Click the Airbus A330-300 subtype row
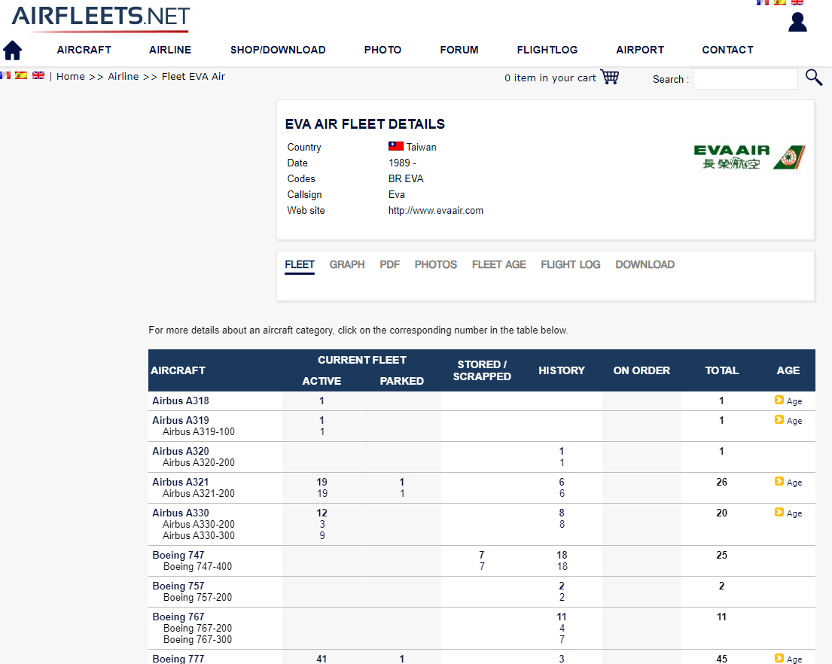This screenshot has height=664, width=832. click(199, 536)
